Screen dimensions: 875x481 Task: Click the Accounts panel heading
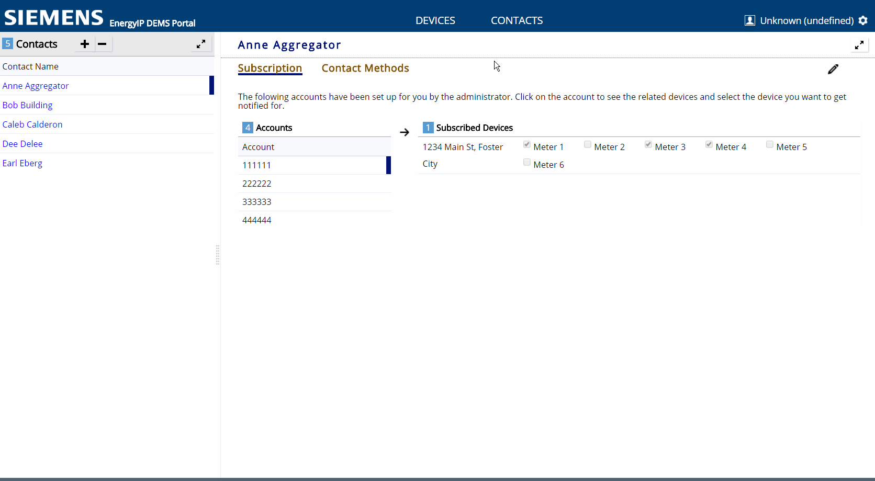click(x=274, y=128)
